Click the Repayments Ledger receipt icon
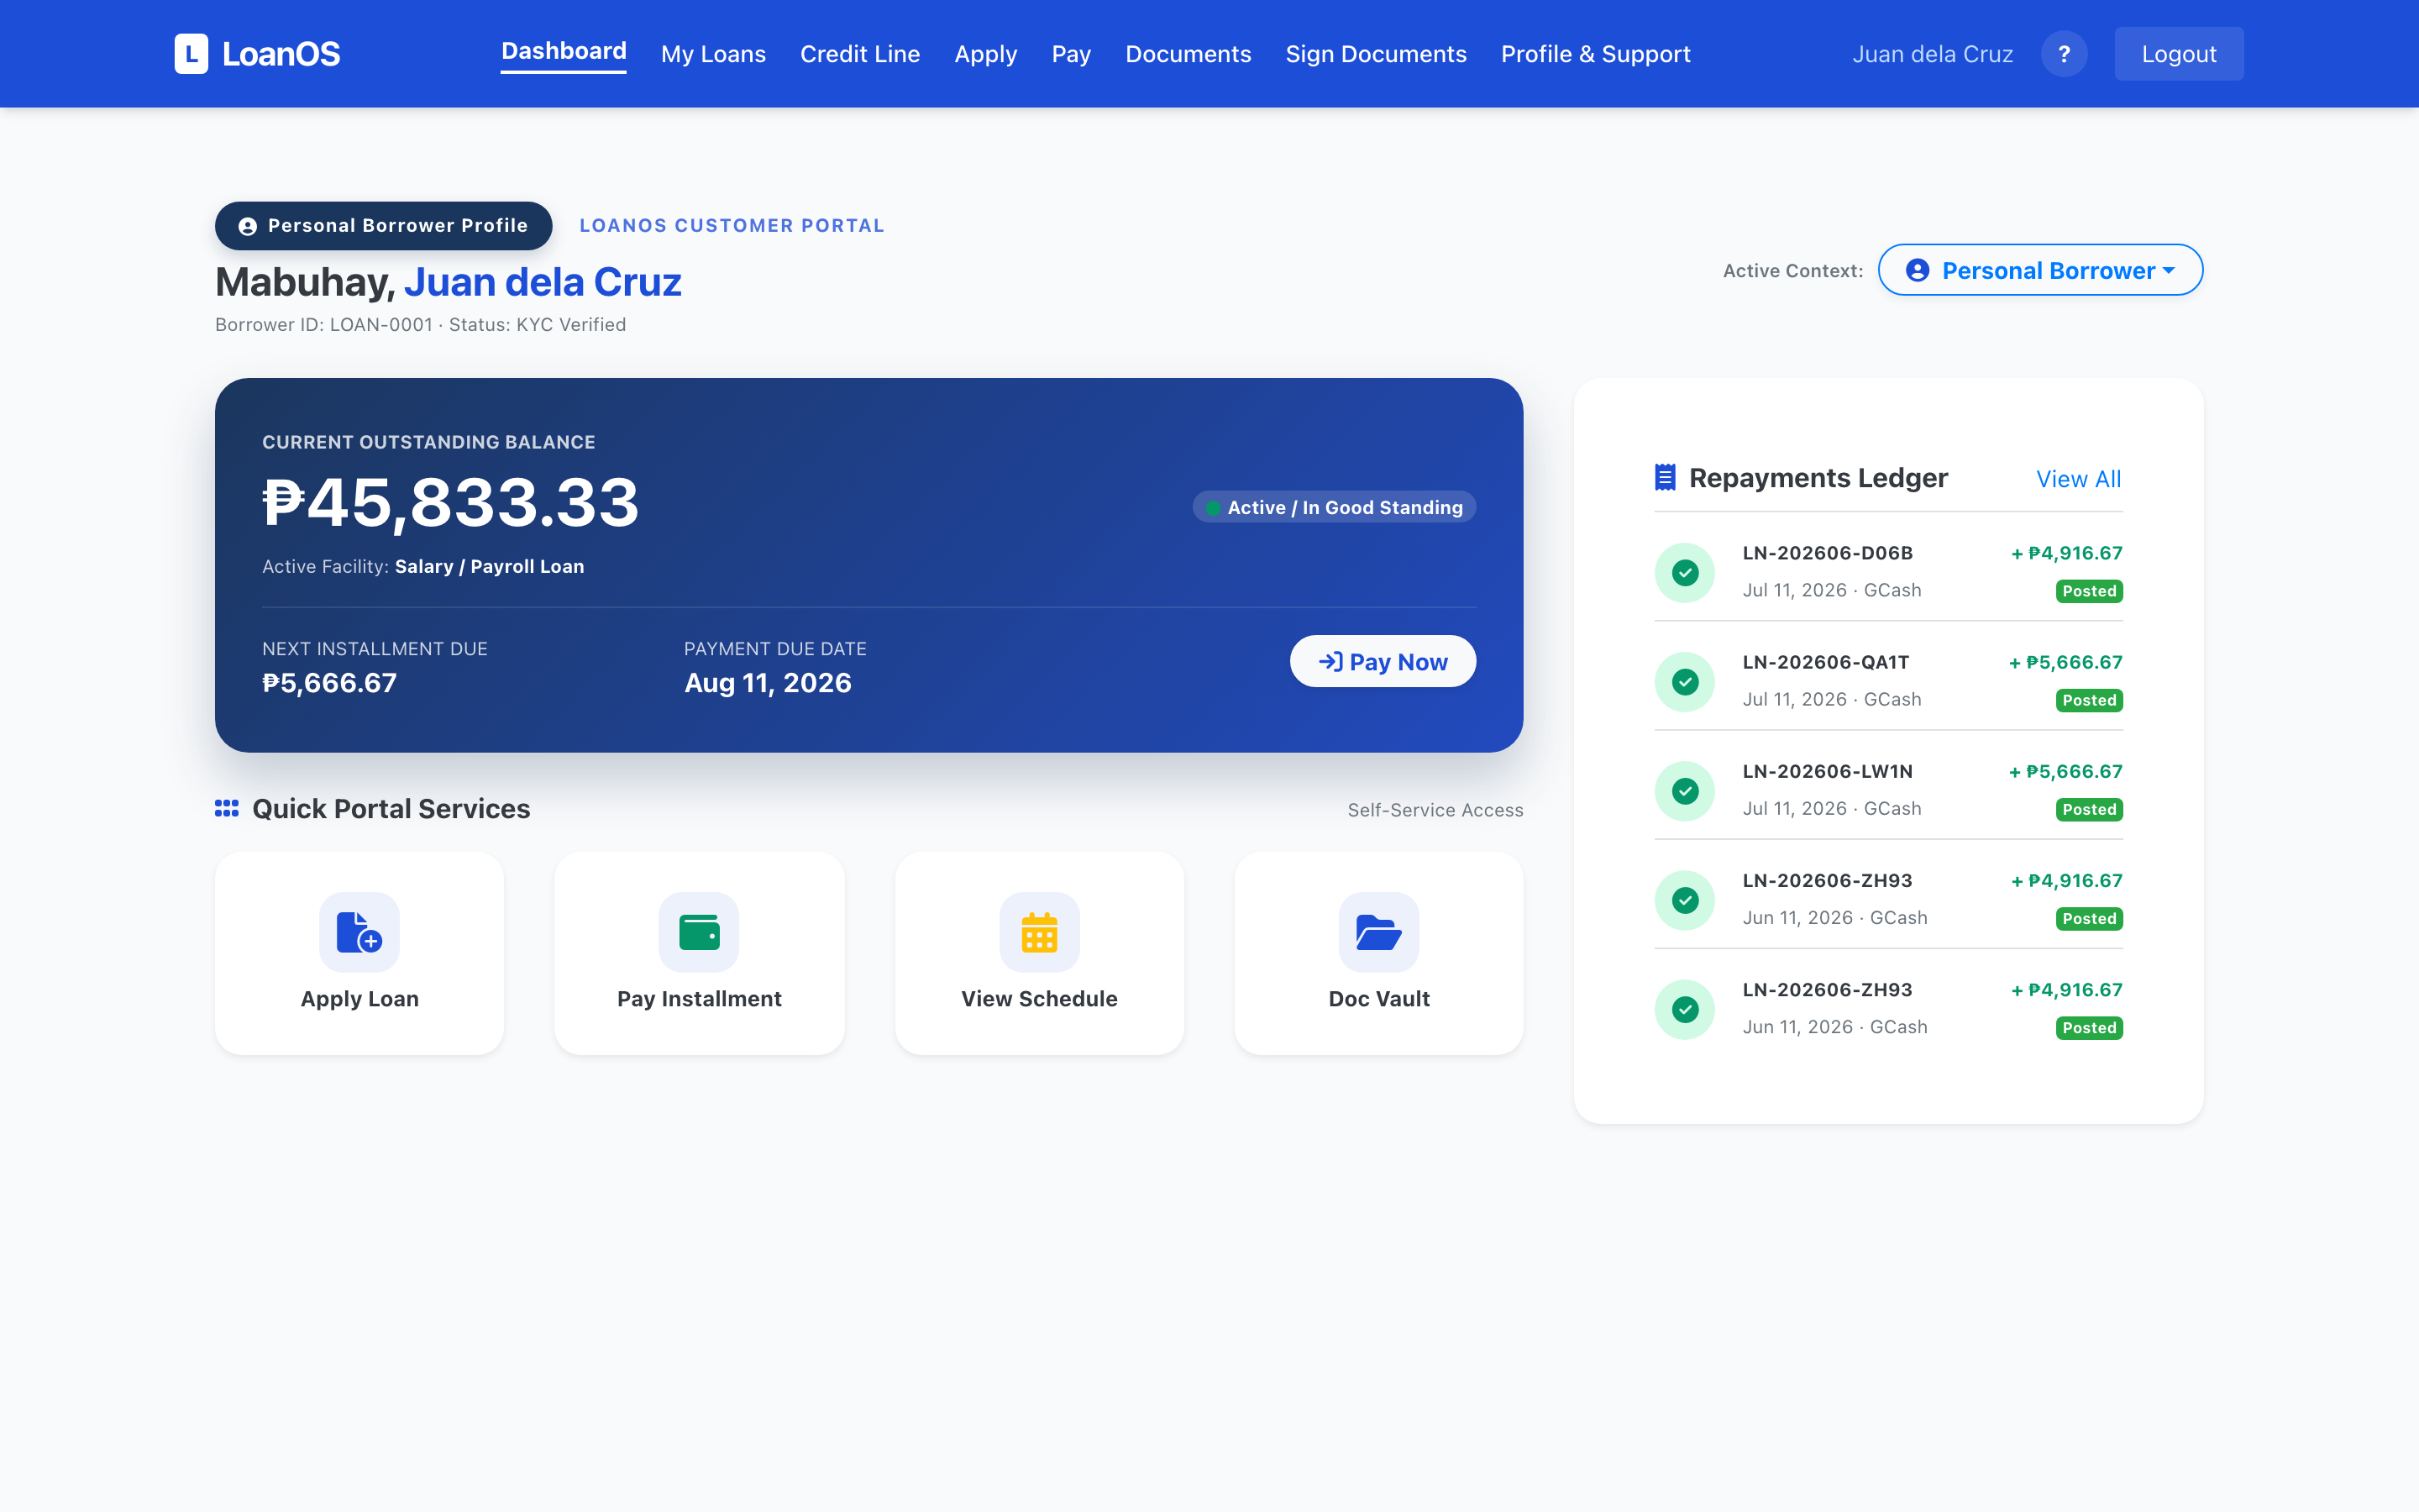The image size is (2419, 1512). tap(1666, 478)
